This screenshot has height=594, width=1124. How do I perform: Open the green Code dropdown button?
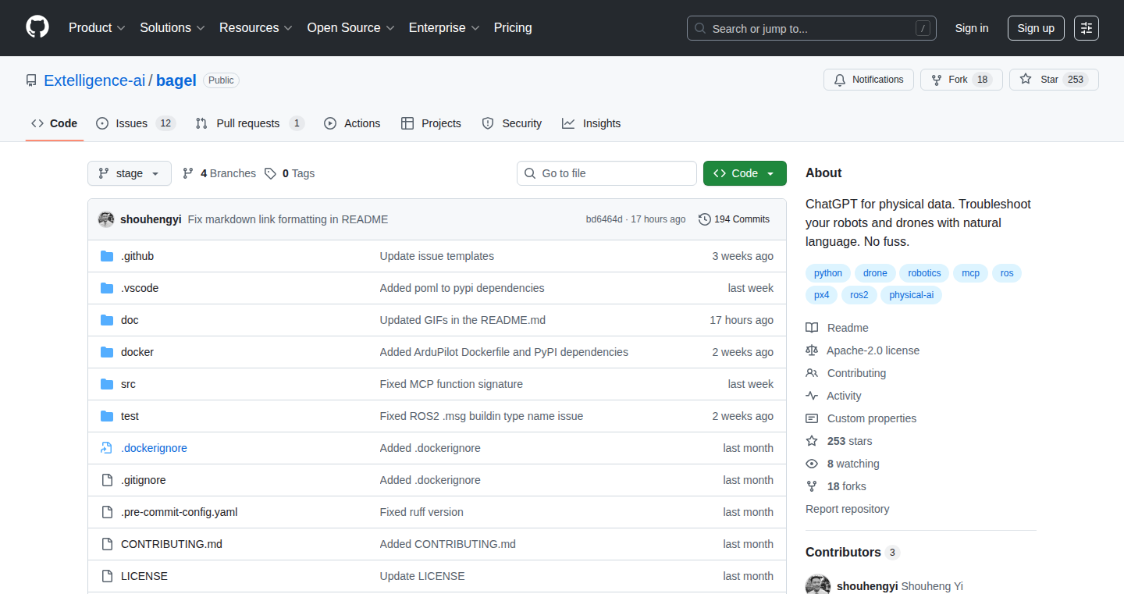click(x=745, y=173)
